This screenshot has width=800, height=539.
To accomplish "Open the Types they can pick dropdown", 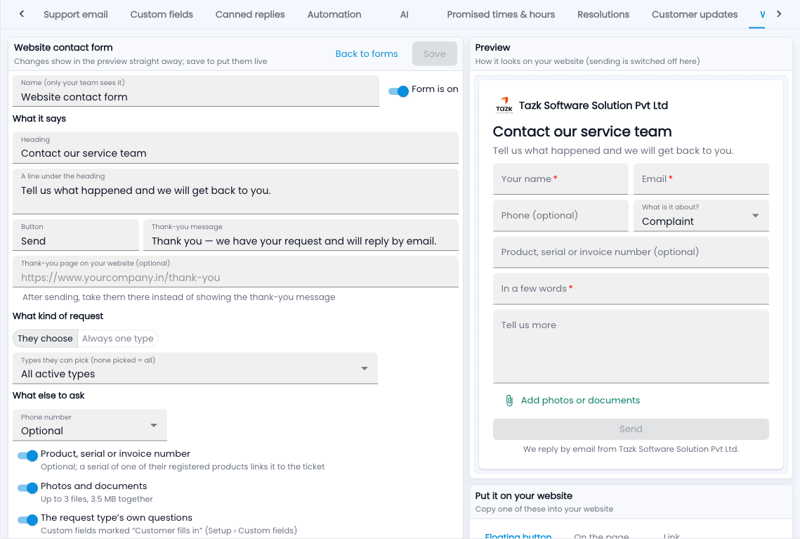I will pos(195,368).
